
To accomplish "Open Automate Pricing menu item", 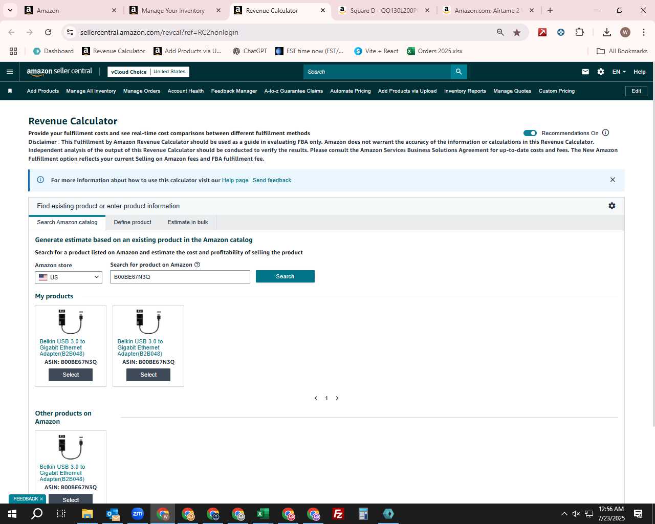I will coord(351,91).
